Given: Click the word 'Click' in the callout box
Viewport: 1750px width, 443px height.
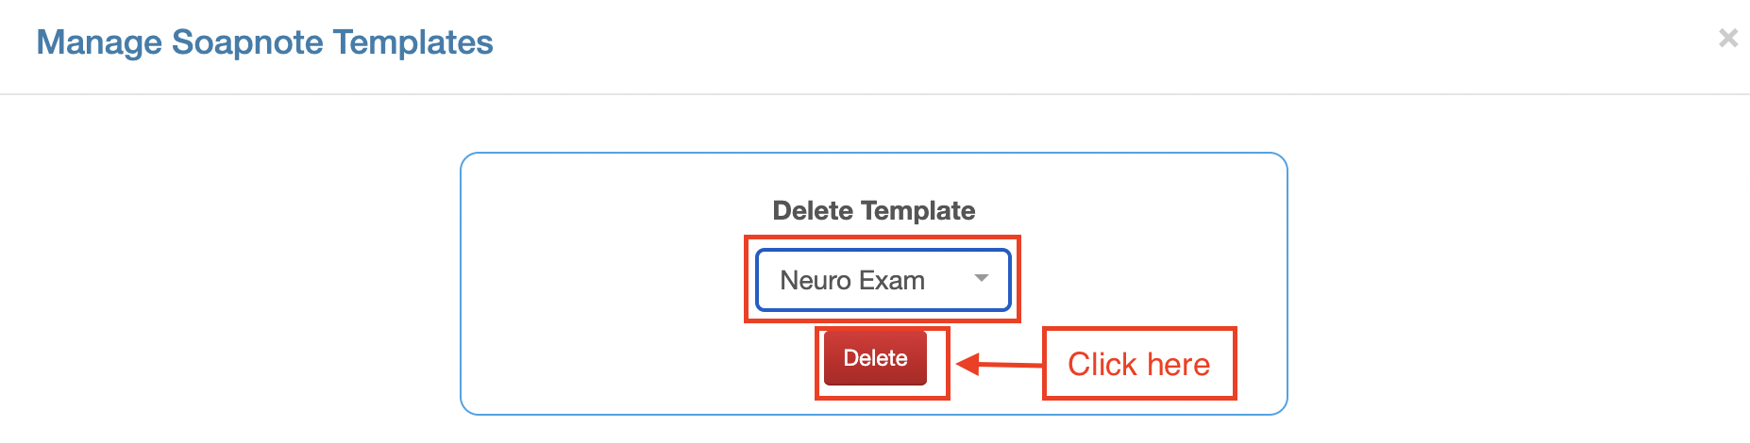Looking at the screenshot, I should pyautogui.click(x=1102, y=364).
